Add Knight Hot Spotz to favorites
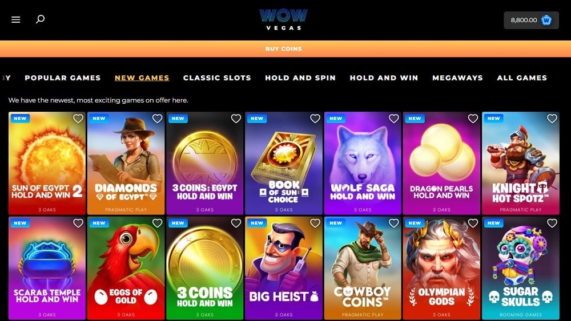Viewport: 571px width, 321px height. [x=552, y=119]
